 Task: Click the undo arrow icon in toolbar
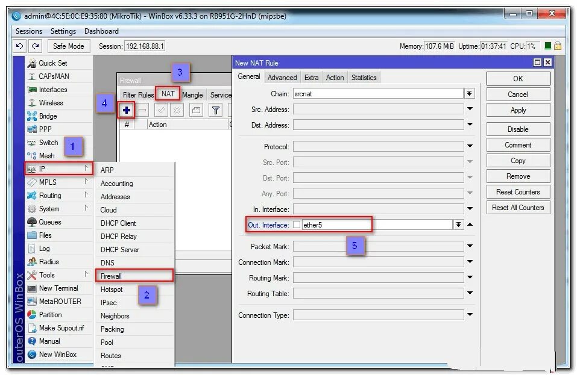19,46
